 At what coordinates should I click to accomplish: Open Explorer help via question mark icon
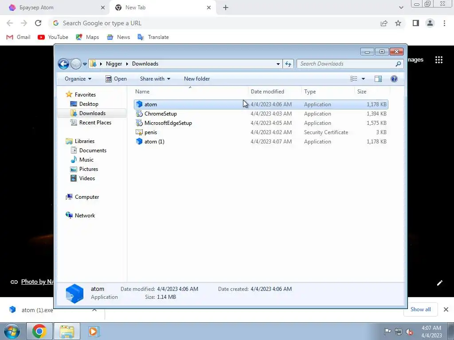[x=394, y=79]
